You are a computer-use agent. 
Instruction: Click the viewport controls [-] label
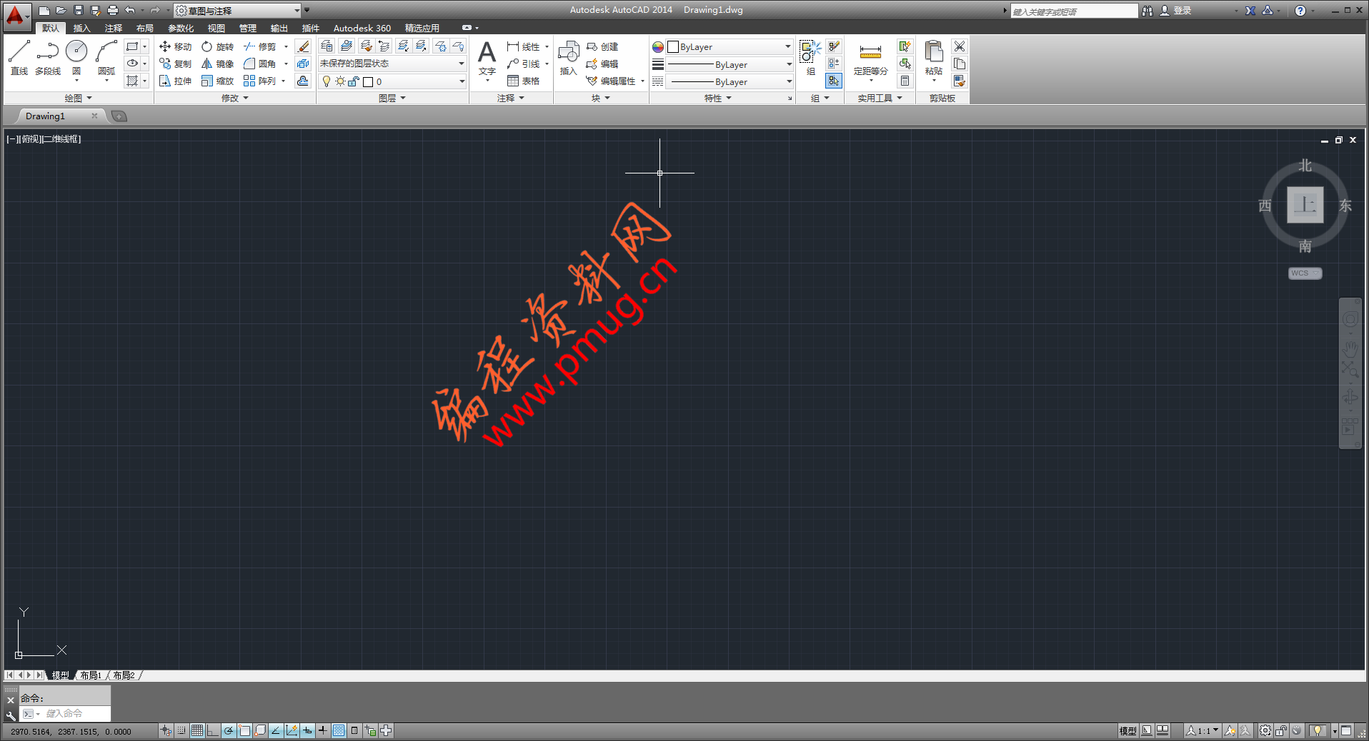[12, 139]
